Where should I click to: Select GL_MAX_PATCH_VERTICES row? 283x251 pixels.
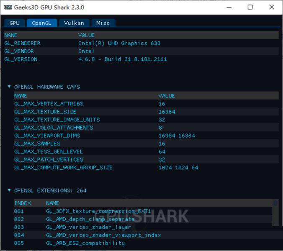[147, 159]
